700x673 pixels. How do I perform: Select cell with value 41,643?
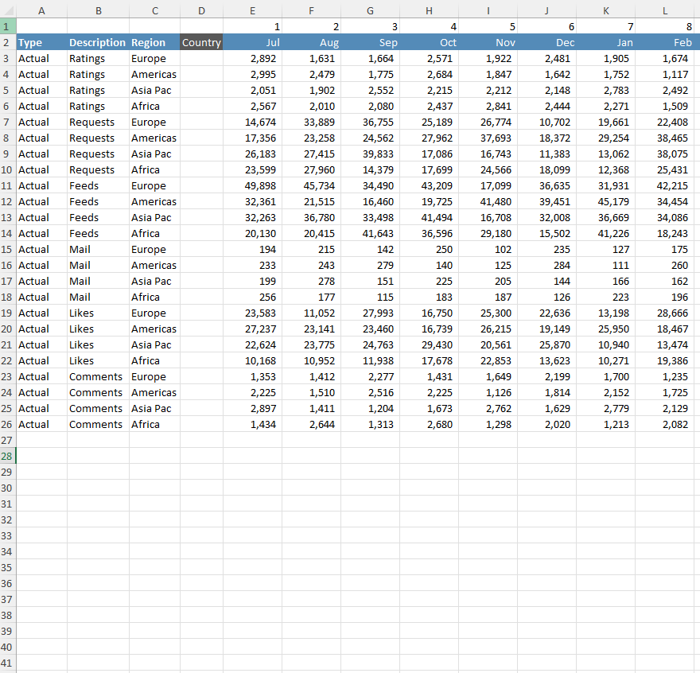pyautogui.click(x=371, y=234)
